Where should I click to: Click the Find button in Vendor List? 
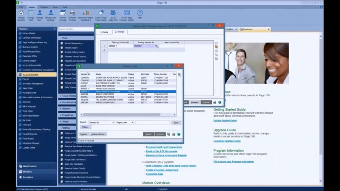pos(176,122)
